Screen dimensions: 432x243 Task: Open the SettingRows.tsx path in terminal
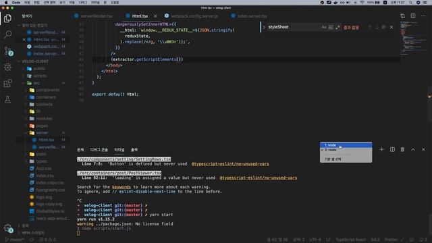coord(124,159)
